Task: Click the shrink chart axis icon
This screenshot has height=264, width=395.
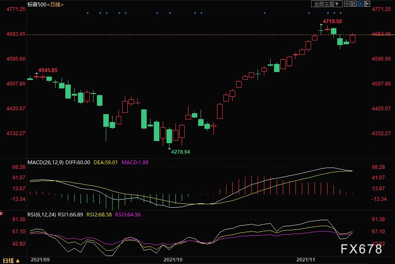Action: tap(354, 4)
